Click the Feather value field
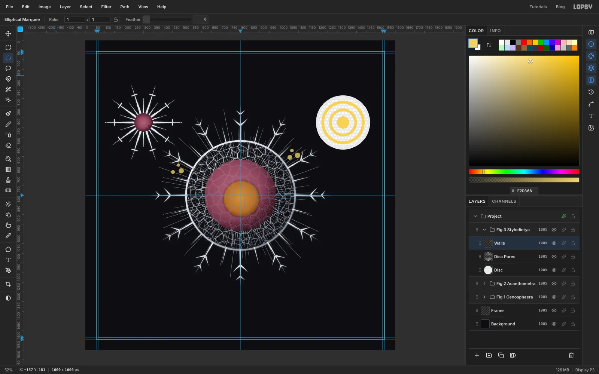Image resolution: width=599 pixels, height=374 pixels. pyautogui.click(x=201, y=19)
